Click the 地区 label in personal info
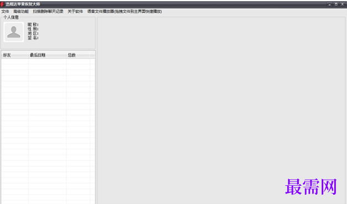Image resolution: width=347 pixels, height=204 pixels. click(x=33, y=33)
